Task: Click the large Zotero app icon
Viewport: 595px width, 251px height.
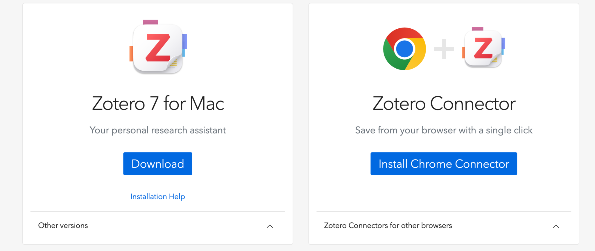Action: tap(158, 48)
